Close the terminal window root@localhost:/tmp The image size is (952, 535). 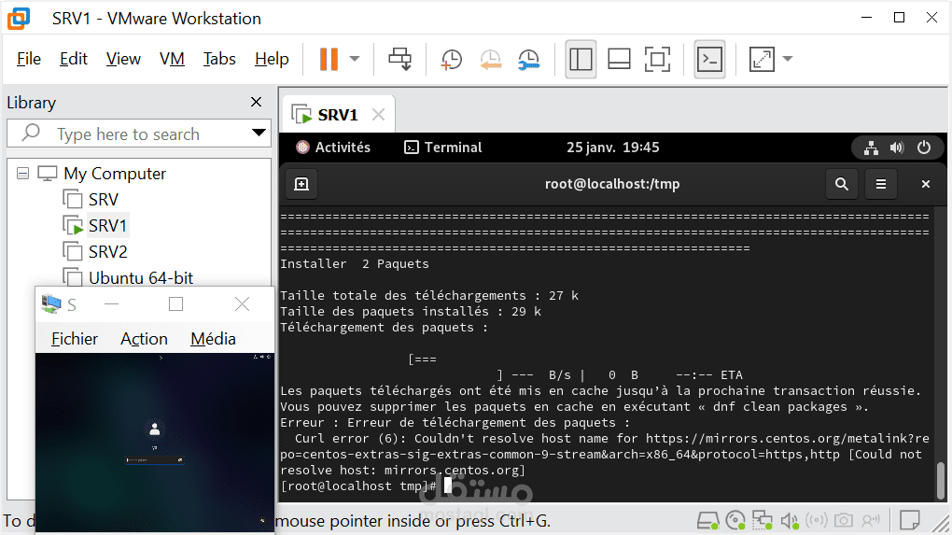click(x=925, y=184)
